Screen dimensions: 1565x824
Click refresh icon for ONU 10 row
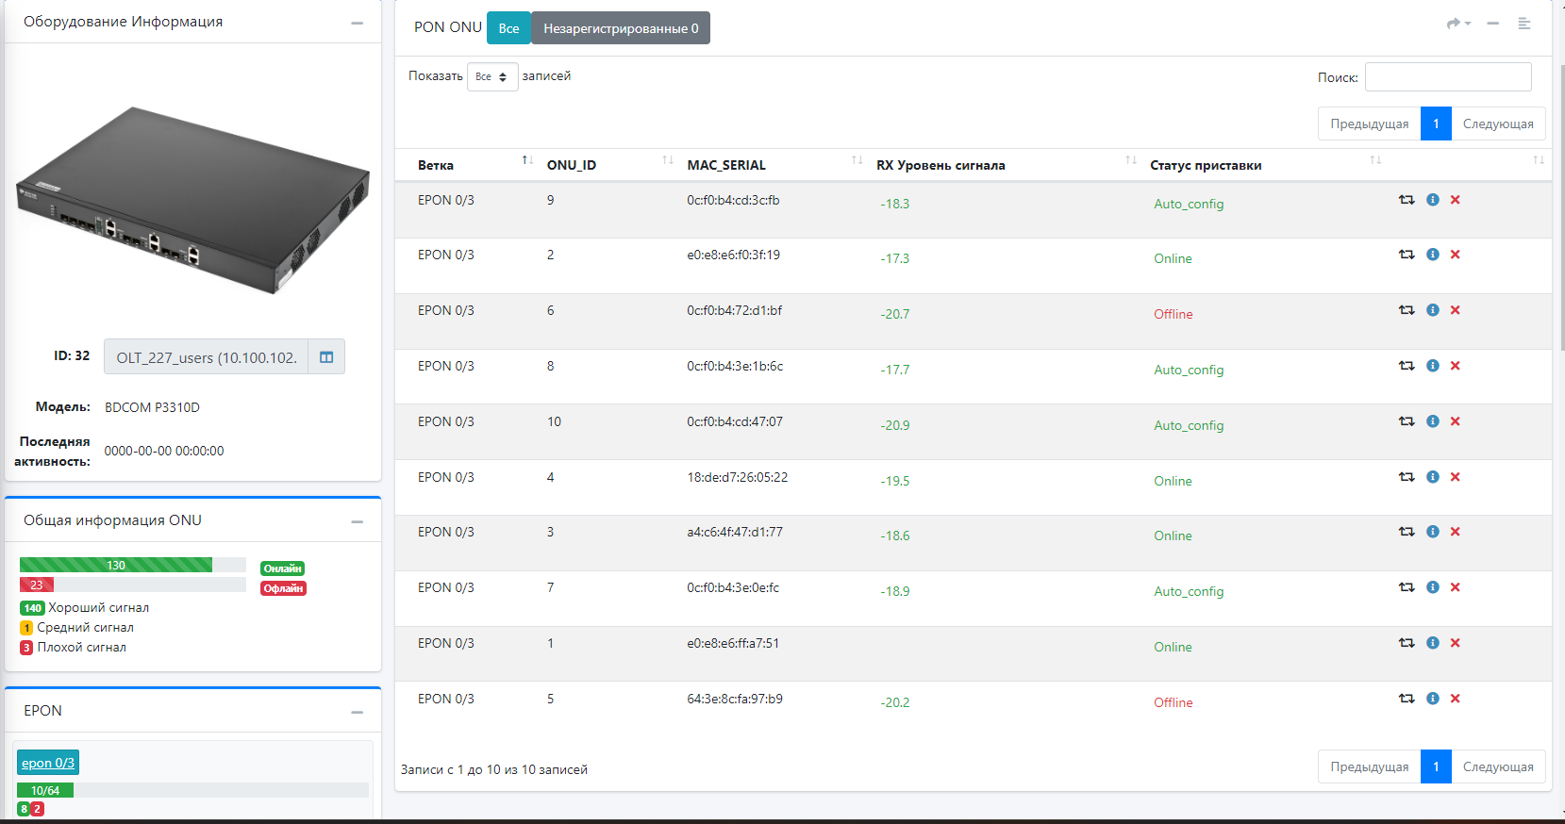(1406, 421)
